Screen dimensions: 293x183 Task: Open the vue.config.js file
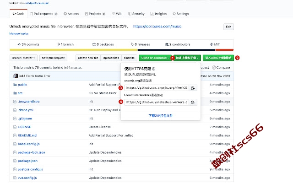(x=27, y=178)
